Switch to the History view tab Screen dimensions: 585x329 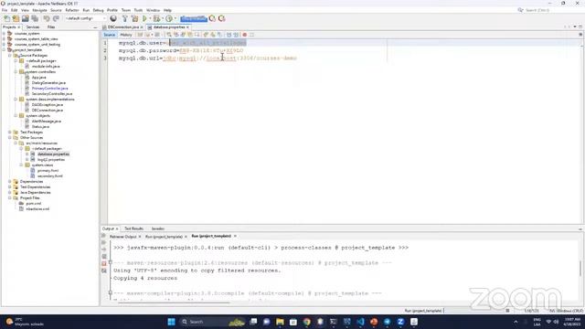coord(126,35)
